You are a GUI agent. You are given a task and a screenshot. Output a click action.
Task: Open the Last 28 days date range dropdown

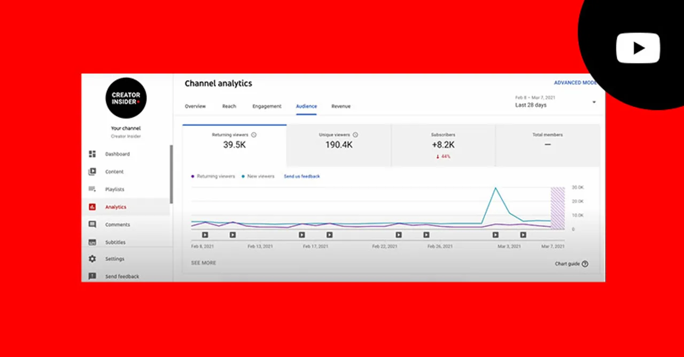555,102
